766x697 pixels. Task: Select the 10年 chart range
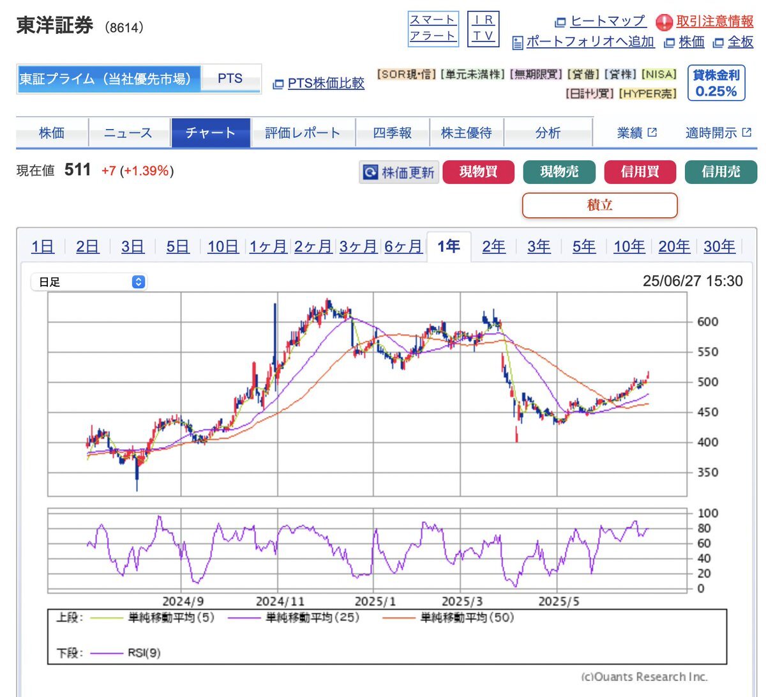(629, 247)
